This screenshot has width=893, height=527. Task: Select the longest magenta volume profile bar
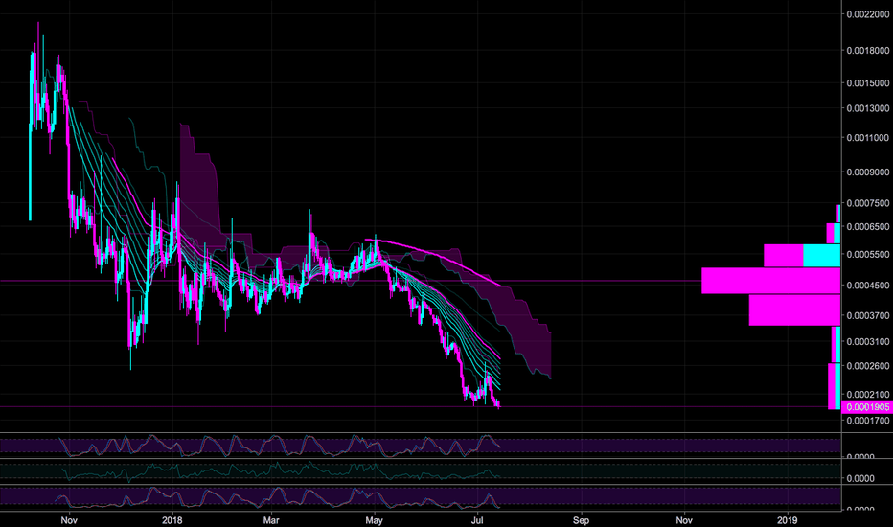pos(771,281)
